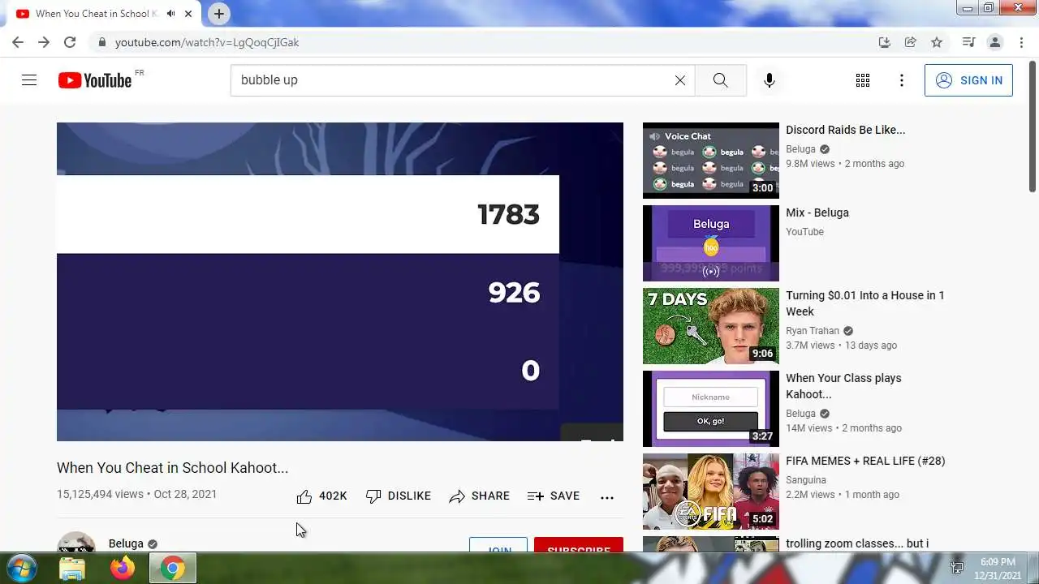
Task: Click 'Discord Raids Be Like...' title
Action: [x=845, y=130]
